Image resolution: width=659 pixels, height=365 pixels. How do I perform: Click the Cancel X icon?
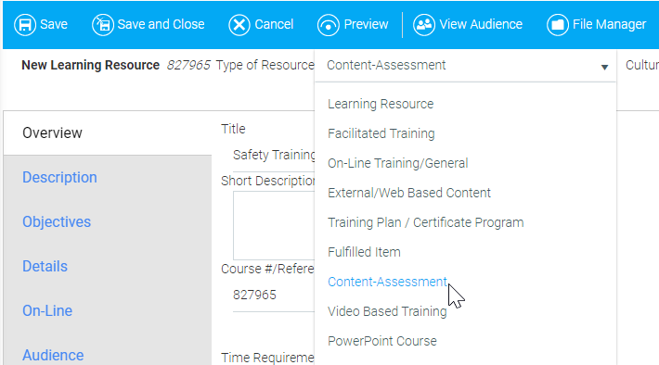pos(239,25)
